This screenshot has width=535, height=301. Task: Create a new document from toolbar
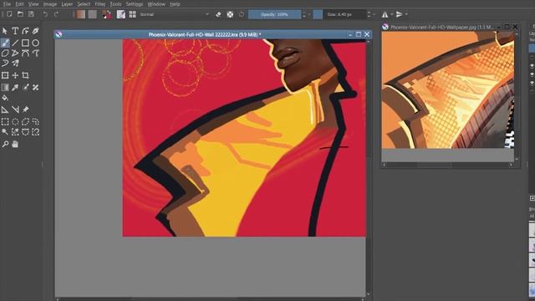pos(9,14)
